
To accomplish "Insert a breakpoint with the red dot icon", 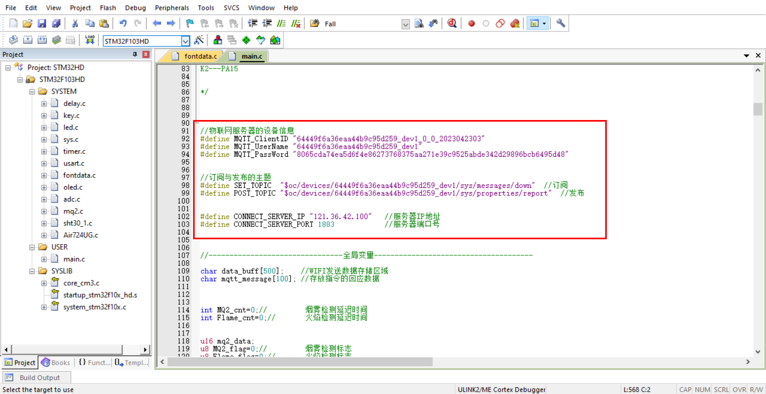I will pyautogui.click(x=471, y=23).
